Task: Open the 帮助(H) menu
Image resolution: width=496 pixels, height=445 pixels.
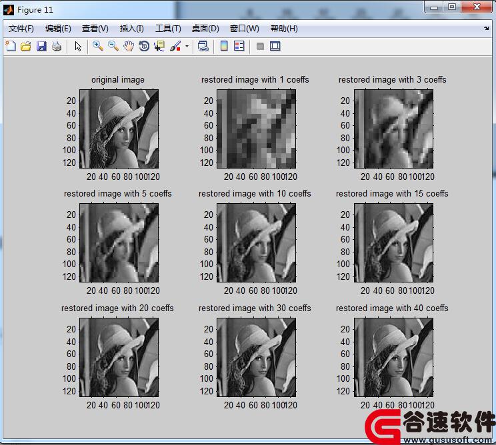Action: 284,29
